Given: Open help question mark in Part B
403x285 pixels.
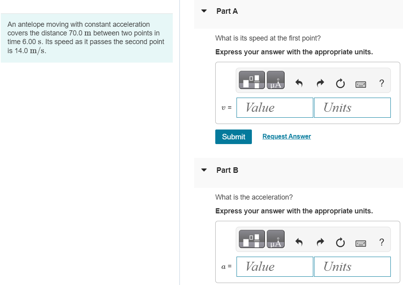Looking at the screenshot, I should pos(382,242).
